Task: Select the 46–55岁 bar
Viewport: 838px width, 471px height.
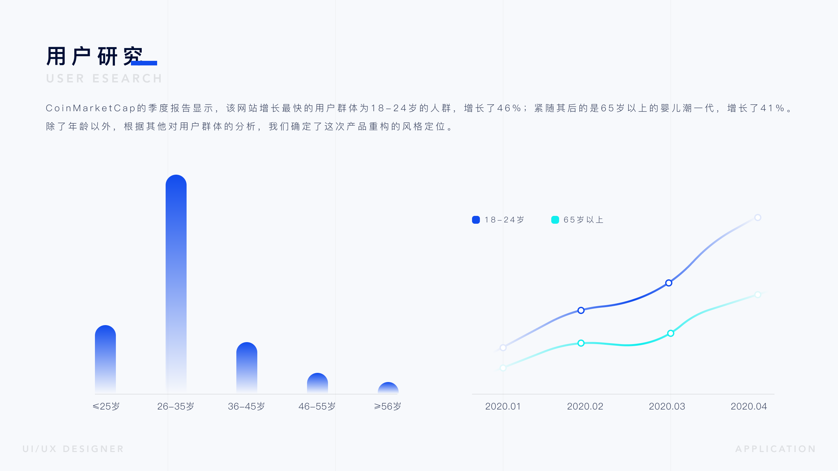Action: coord(318,383)
